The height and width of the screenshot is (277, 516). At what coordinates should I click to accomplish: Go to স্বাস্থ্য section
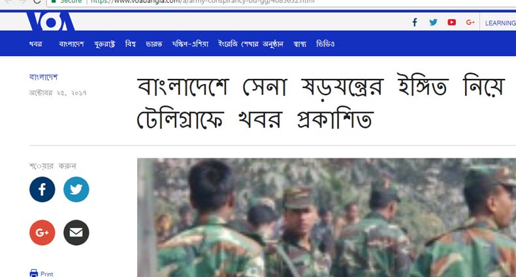coord(300,44)
